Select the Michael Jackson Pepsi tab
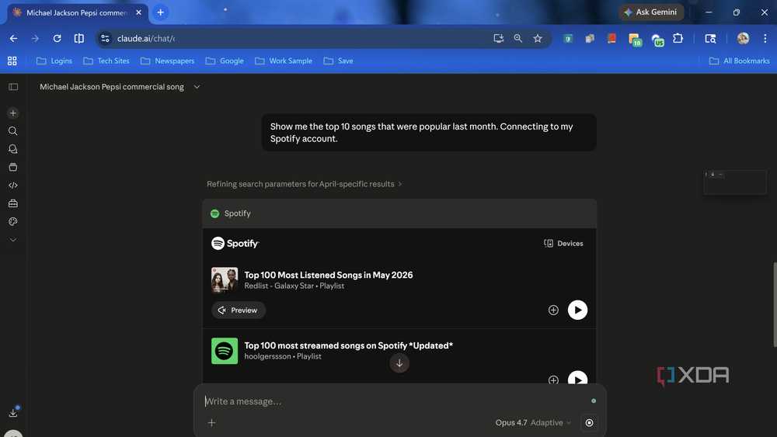The image size is (777, 437). pyautogui.click(x=77, y=12)
